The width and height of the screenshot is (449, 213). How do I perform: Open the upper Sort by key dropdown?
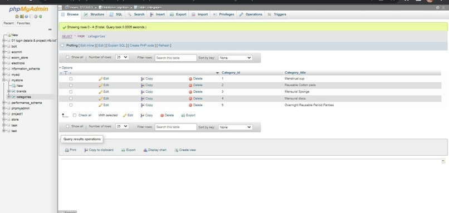236,58
